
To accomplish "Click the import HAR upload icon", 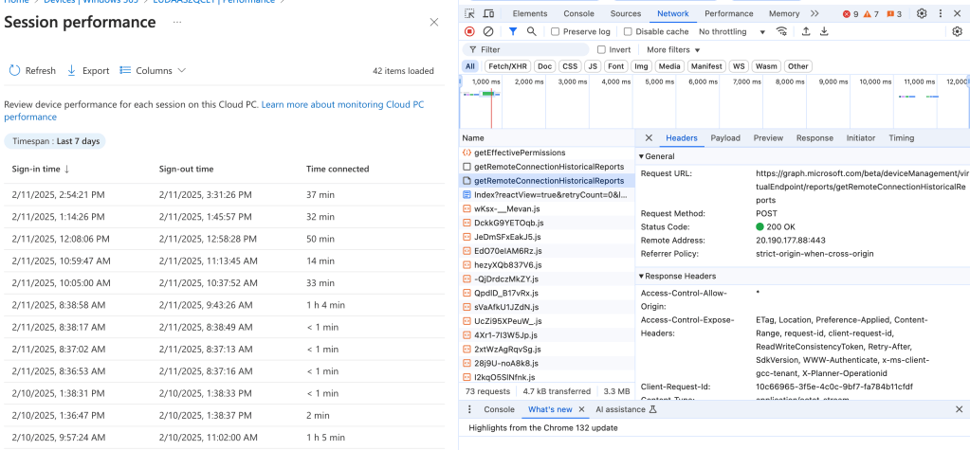I will click(806, 31).
